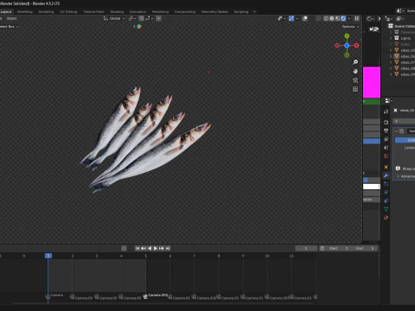Open the View Layer properties tab
The height and width of the screenshot is (311, 415).
pos(386,139)
